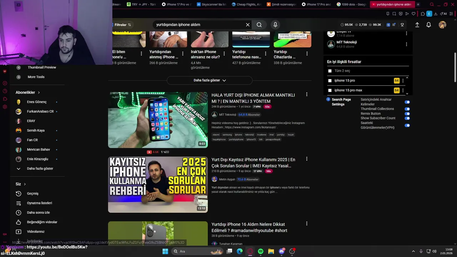Screen dimensions: 457x257
Task: Open Beğendiğim videolar in sidebar
Action: coord(42,222)
